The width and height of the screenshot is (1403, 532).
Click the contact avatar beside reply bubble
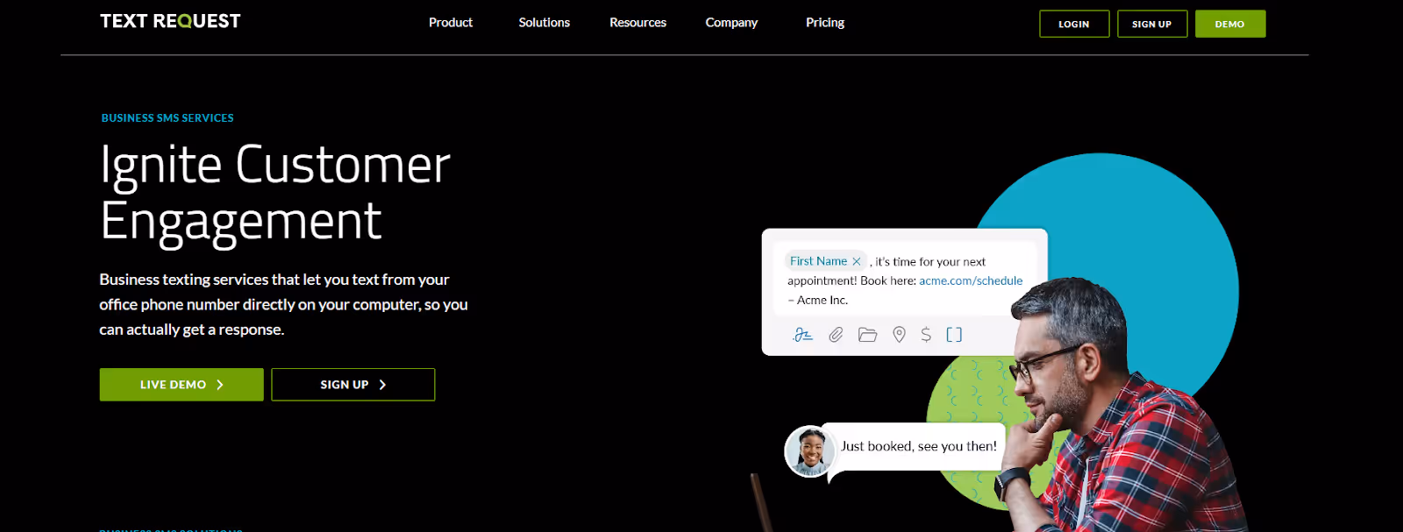(809, 451)
